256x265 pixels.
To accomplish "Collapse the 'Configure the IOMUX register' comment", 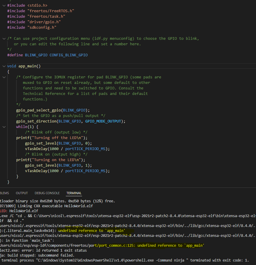I will click(4, 77).
